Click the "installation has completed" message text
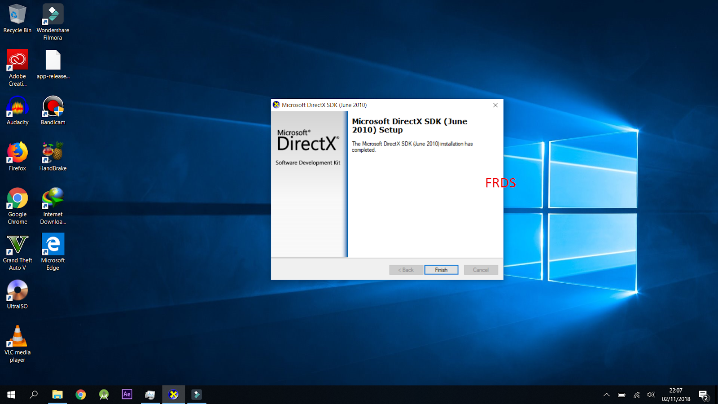 tap(412, 147)
